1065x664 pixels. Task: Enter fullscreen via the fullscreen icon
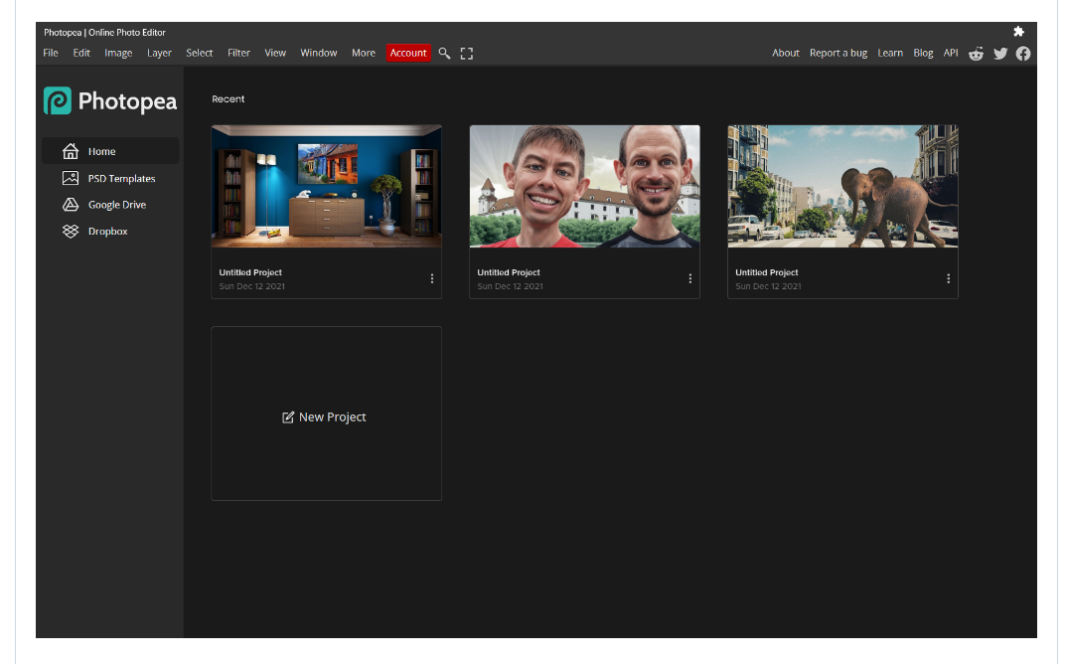[x=467, y=53]
